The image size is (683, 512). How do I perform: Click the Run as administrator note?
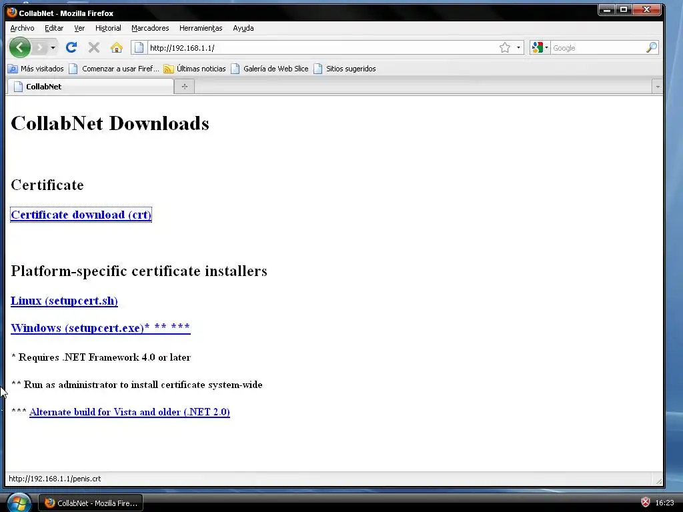[137, 385]
